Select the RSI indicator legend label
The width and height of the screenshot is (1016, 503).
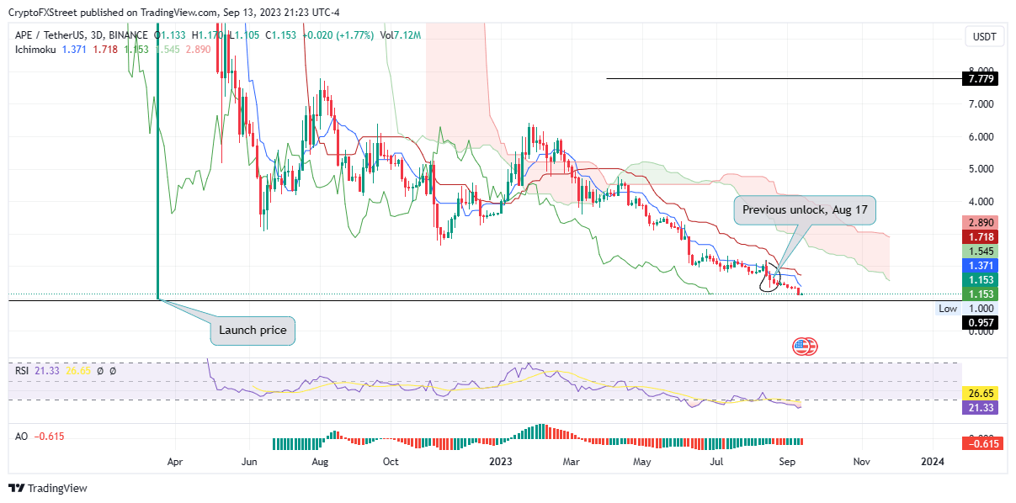point(24,370)
